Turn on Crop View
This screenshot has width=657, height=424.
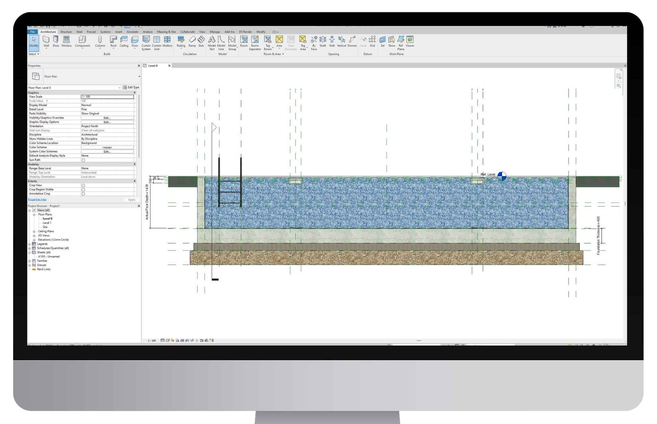tap(83, 185)
